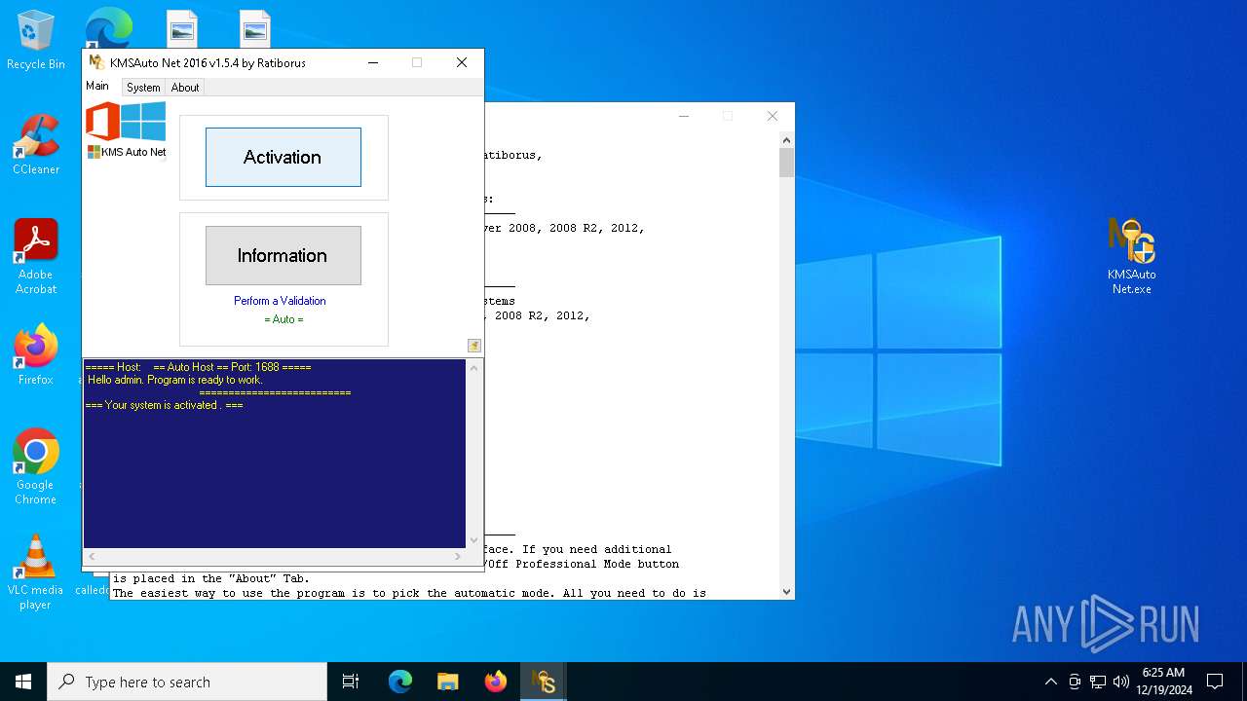Open Task View from the taskbar
The height and width of the screenshot is (701, 1247).
point(351,682)
